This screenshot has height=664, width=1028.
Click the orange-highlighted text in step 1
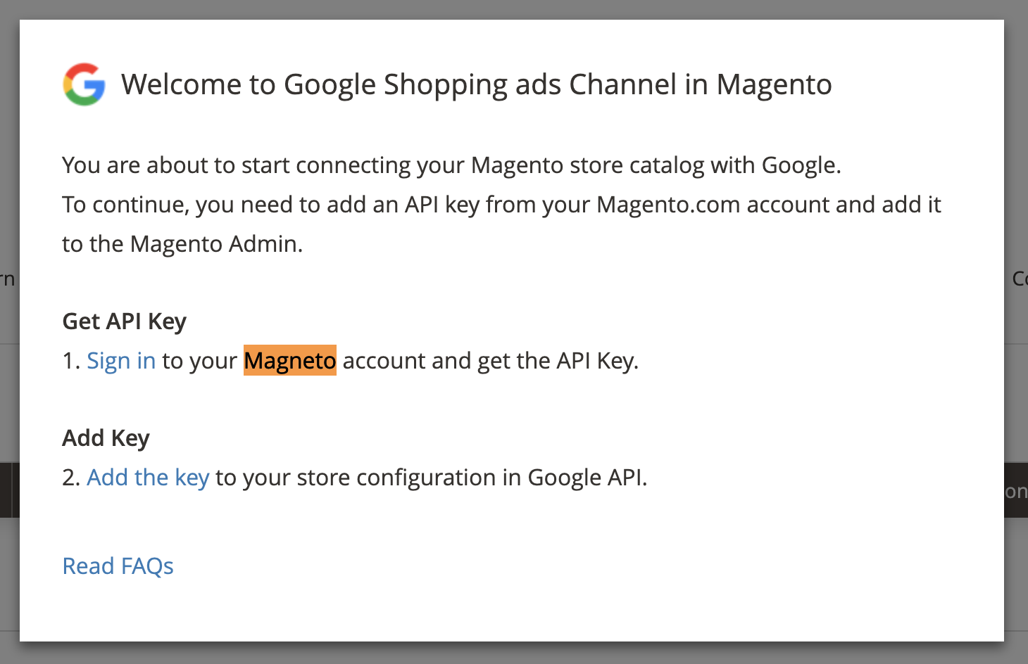click(289, 360)
